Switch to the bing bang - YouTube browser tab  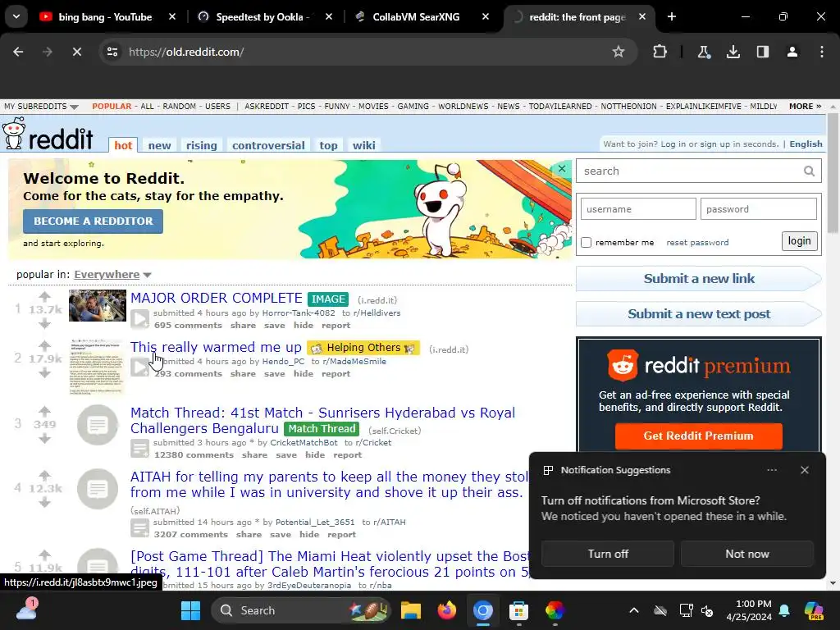[x=107, y=17]
